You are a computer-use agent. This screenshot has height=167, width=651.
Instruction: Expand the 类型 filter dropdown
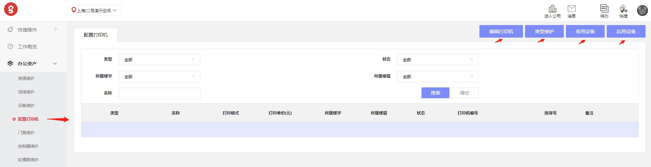pyautogui.click(x=159, y=60)
